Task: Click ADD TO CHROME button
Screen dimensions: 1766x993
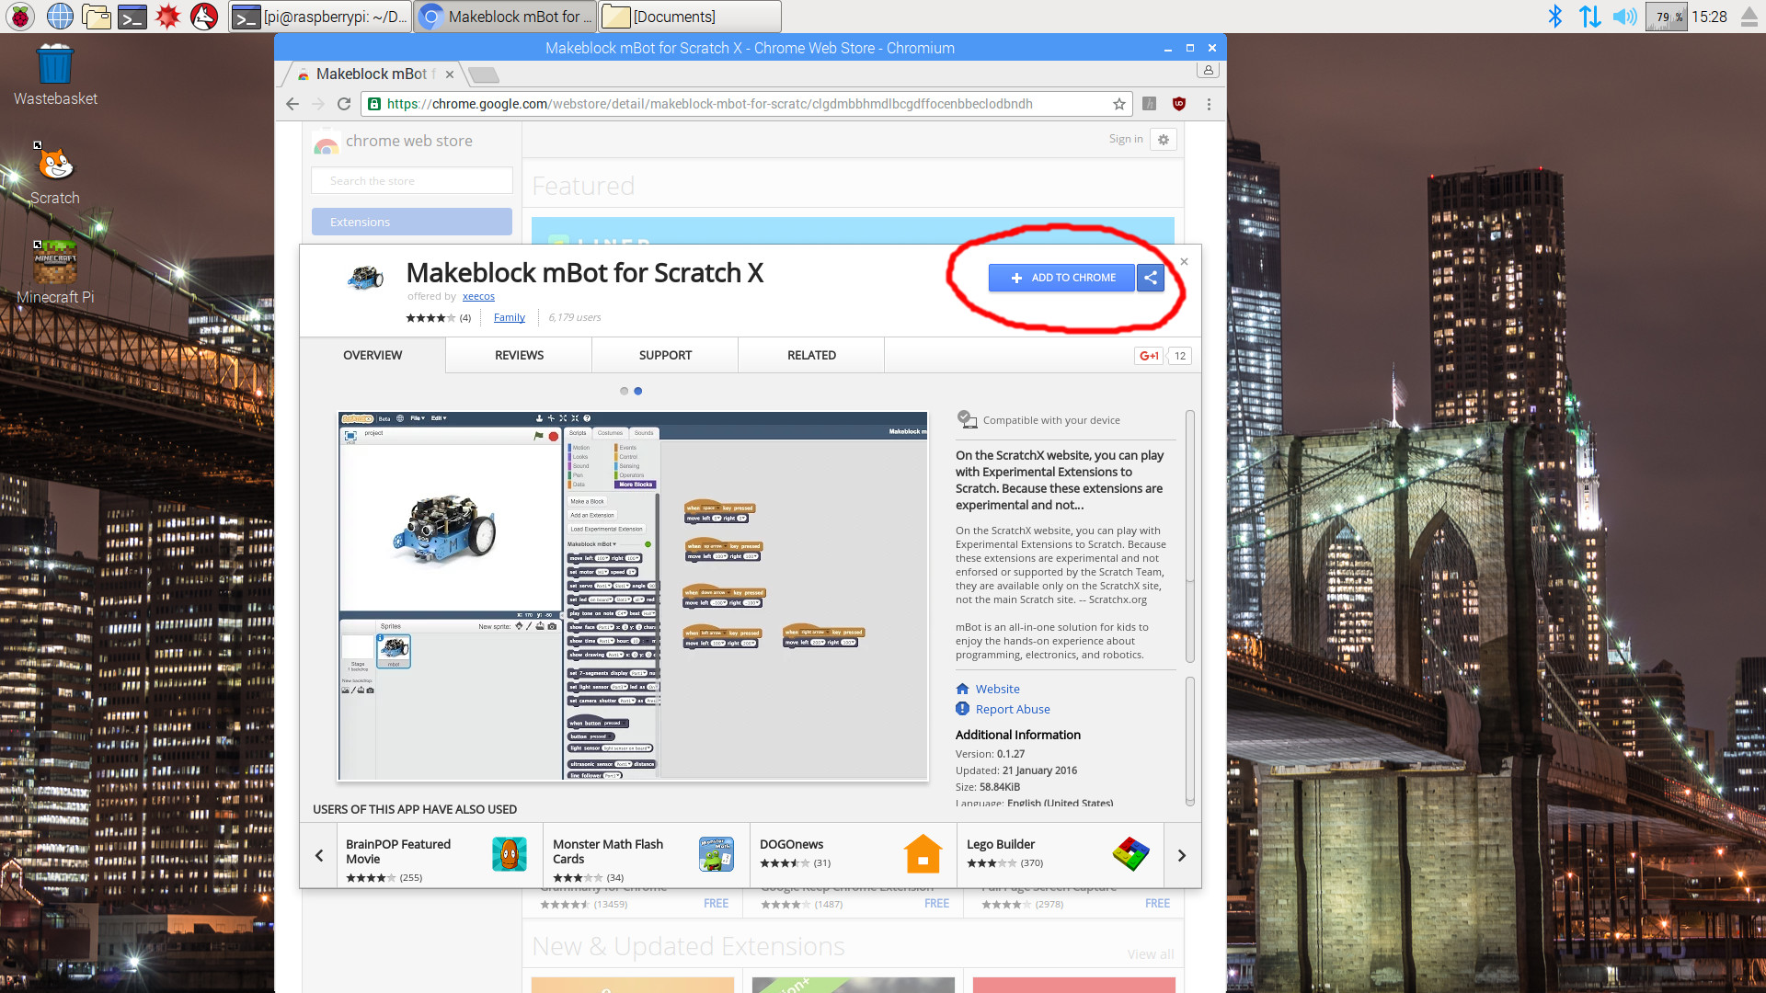Action: click(x=1061, y=278)
